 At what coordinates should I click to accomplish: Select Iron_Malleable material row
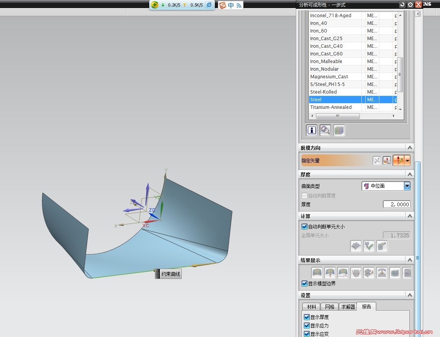353,61
